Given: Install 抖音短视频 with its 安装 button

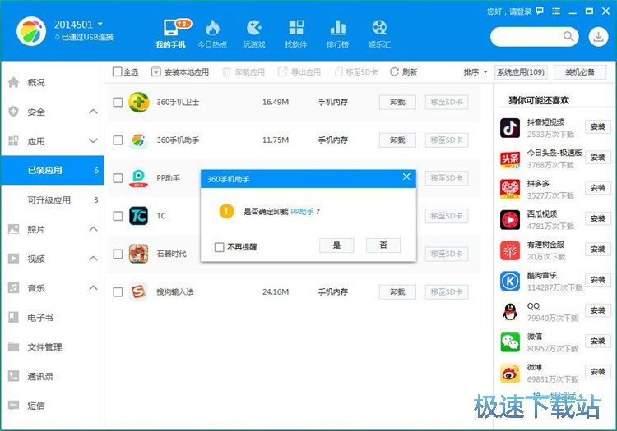Looking at the screenshot, I should point(598,126).
